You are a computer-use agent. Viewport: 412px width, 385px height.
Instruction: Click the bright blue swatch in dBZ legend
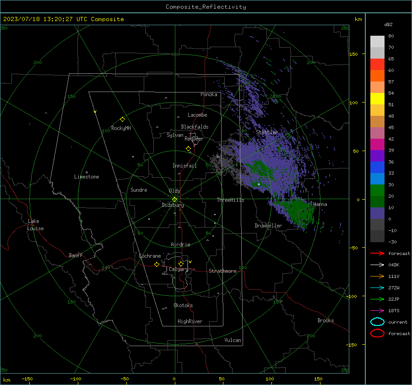click(x=377, y=167)
